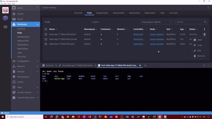Open docker-desktop node link for mmv4p pod

pyautogui.click(x=157, y=39)
